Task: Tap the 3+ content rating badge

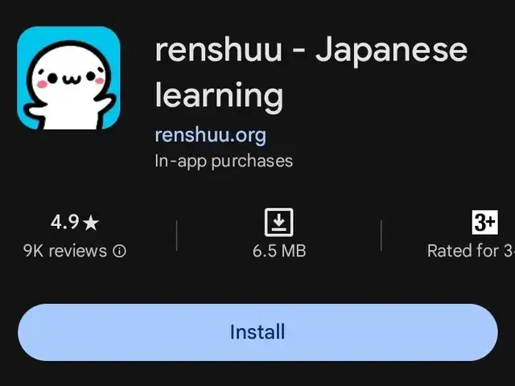Action: [x=484, y=223]
